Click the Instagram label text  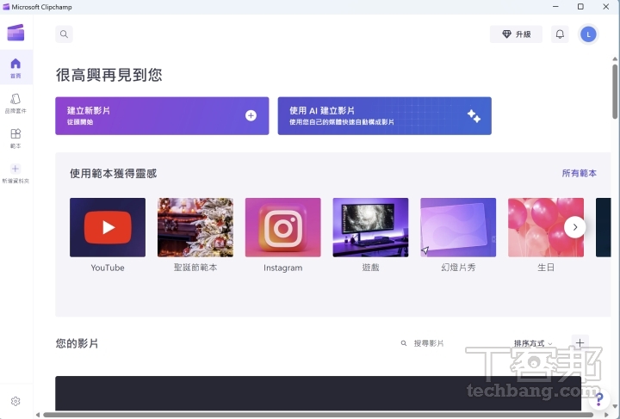pyautogui.click(x=282, y=268)
